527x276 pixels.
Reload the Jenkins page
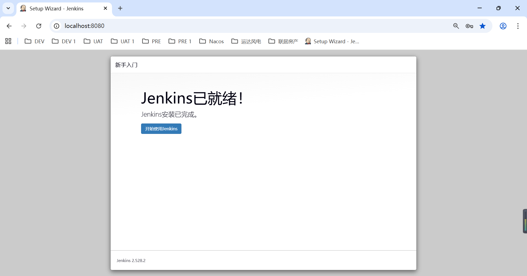click(39, 26)
